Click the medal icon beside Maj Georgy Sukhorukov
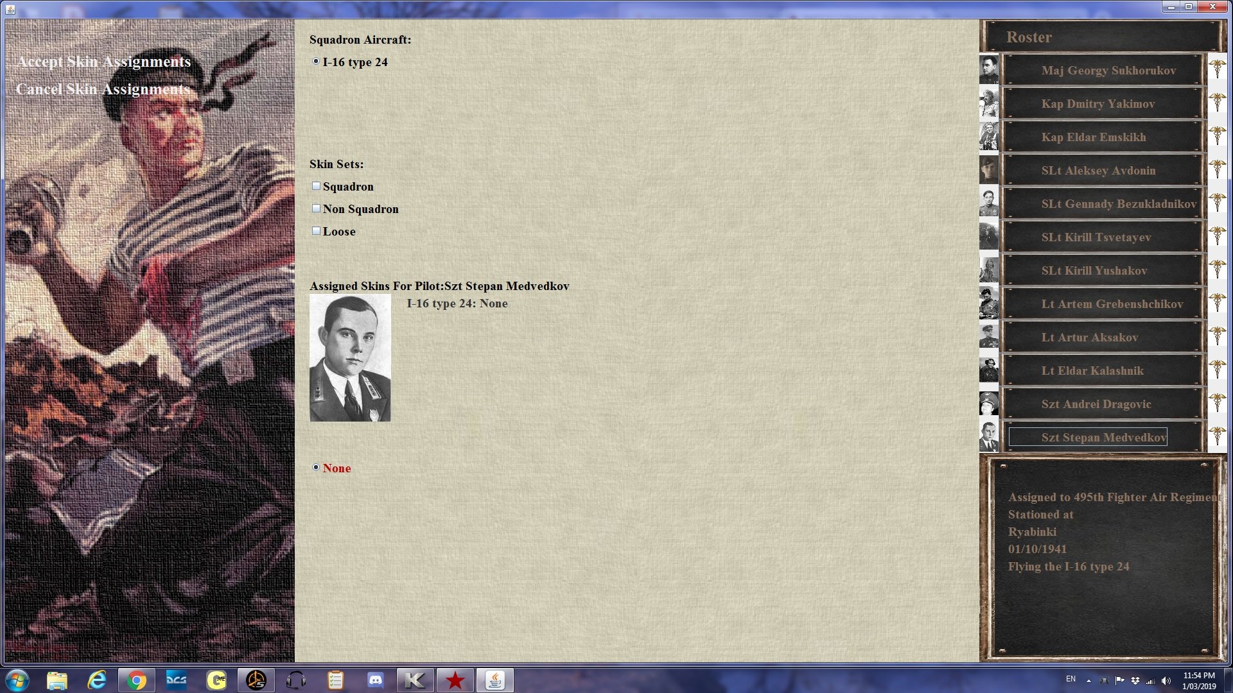This screenshot has width=1233, height=693. (x=1217, y=69)
